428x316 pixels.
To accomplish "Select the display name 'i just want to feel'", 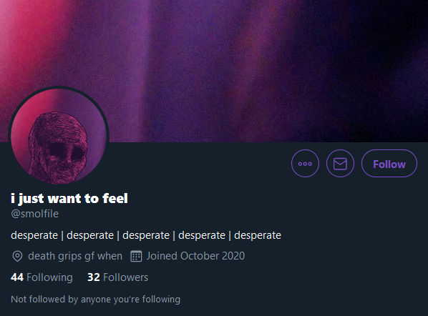I will (69, 199).
